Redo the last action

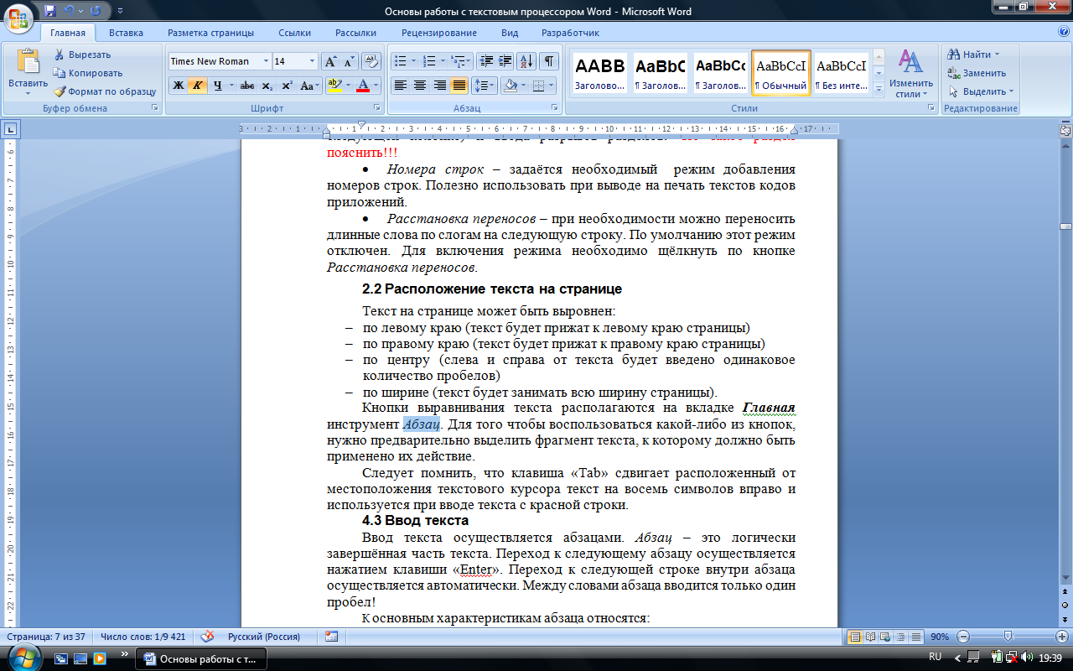point(95,11)
